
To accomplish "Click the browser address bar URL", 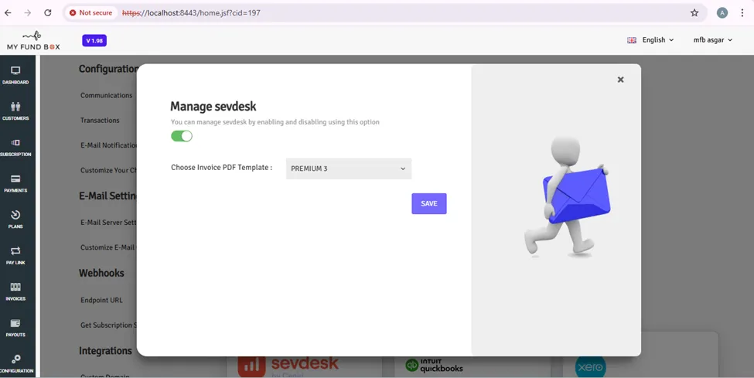I will coord(191,13).
